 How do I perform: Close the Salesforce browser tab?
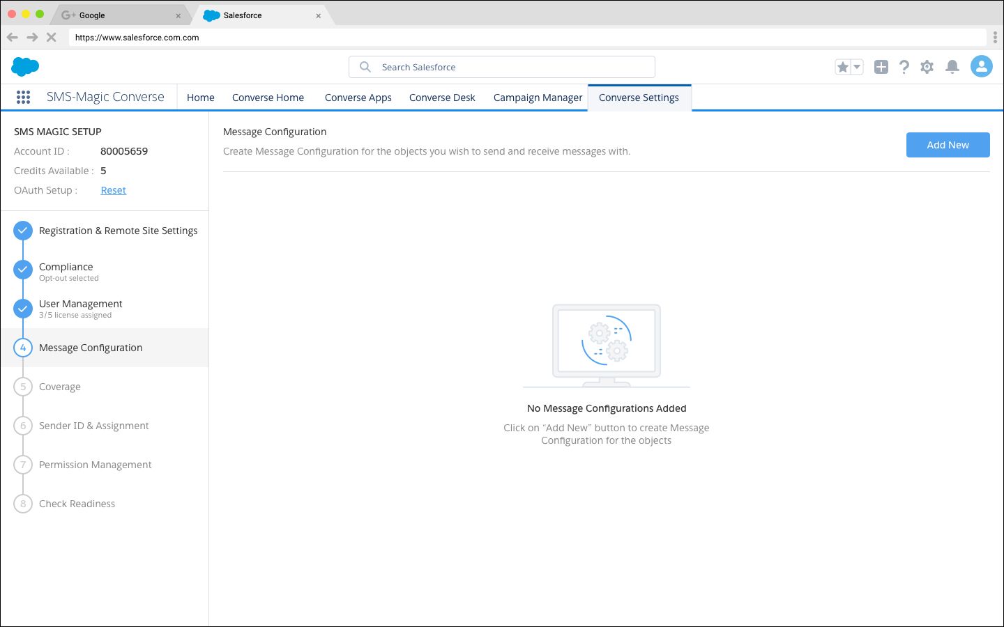[x=319, y=15]
